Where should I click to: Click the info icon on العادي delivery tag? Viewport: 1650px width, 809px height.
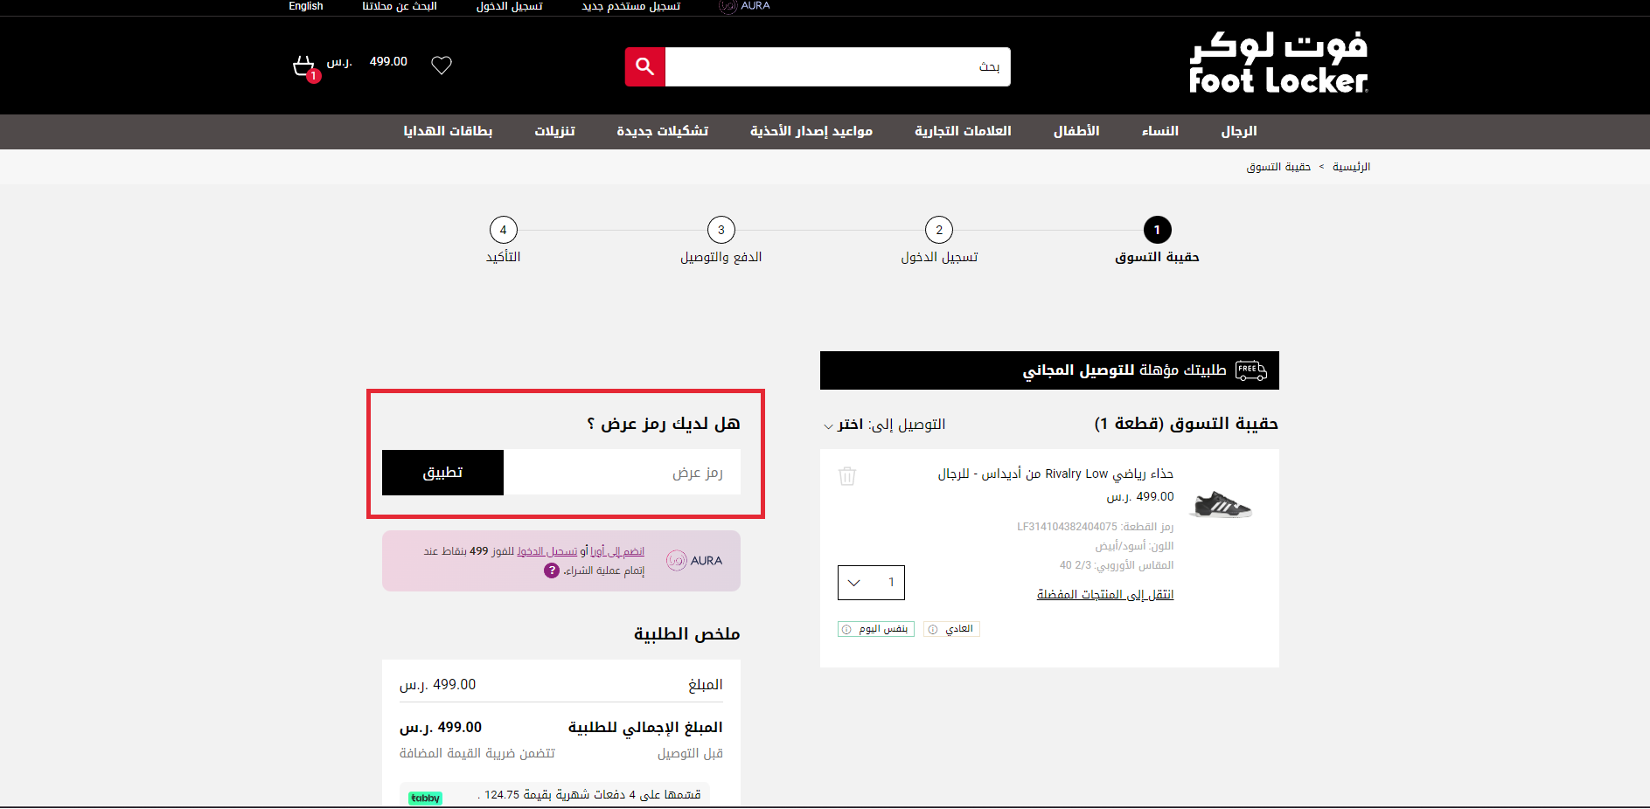point(933,629)
